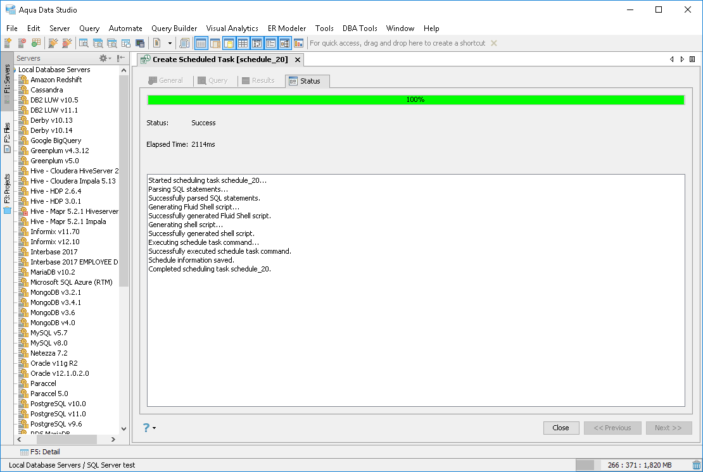Dismiss the quick access shortcut hint

[493, 43]
